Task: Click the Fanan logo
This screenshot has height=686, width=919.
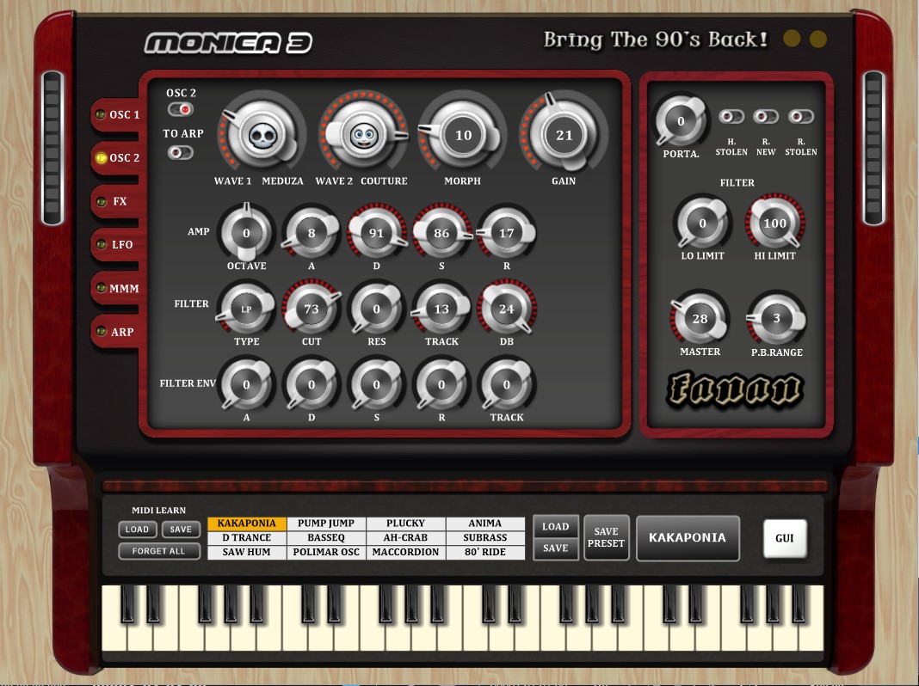Action: click(737, 389)
